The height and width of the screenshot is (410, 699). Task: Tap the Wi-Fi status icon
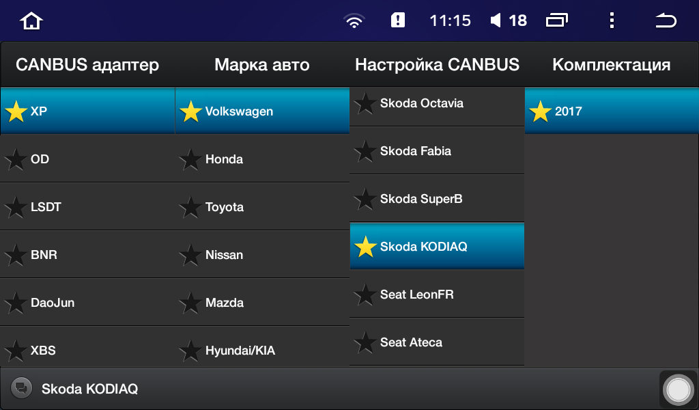pos(354,20)
